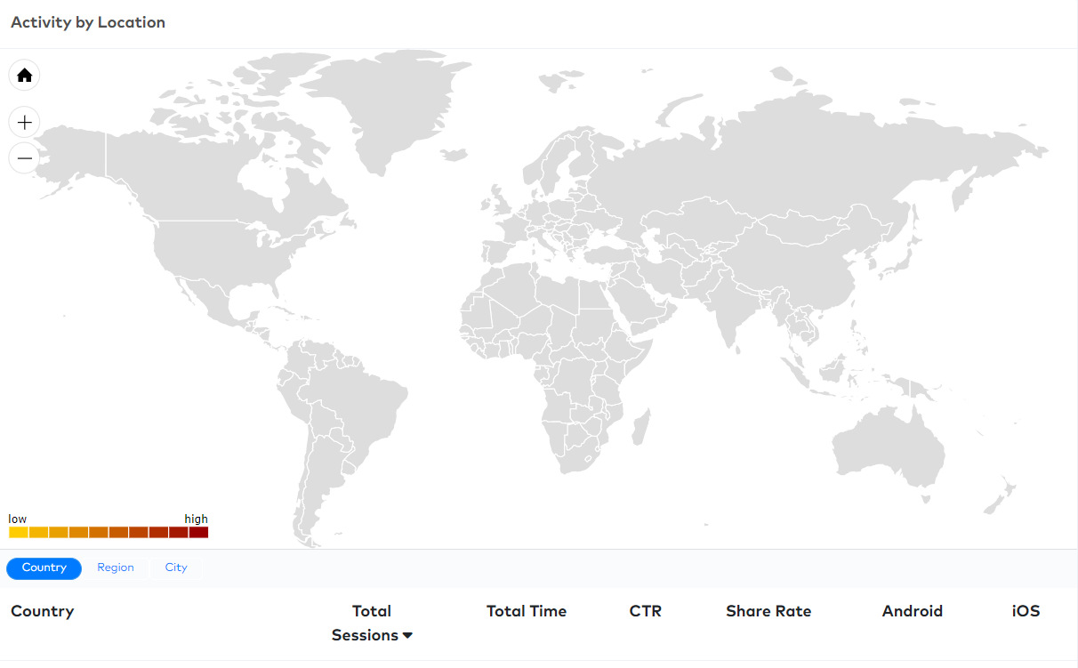Click the Total Sessions sort arrow
Image resolution: width=1078 pixels, height=668 pixels.
pos(408,636)
